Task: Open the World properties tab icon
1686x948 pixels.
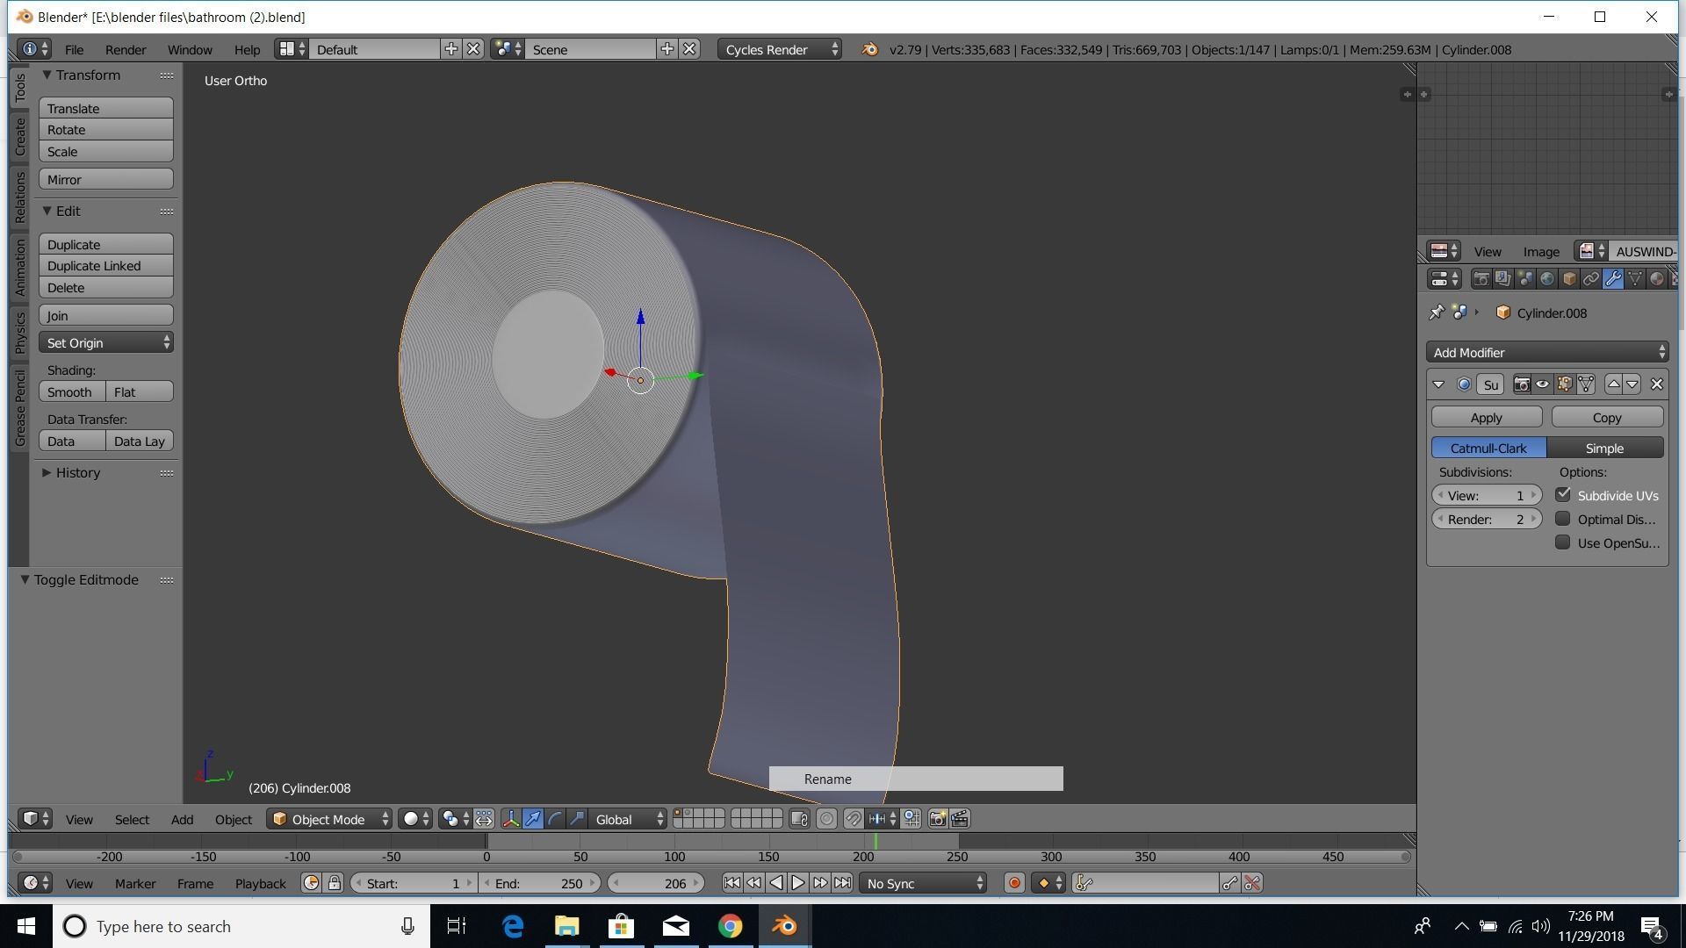Action: click(x=1547, y=279)
